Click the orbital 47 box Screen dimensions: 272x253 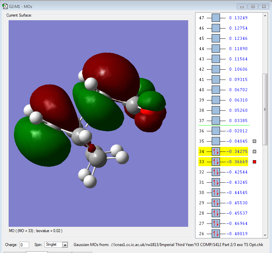click(x=216, y=18)
